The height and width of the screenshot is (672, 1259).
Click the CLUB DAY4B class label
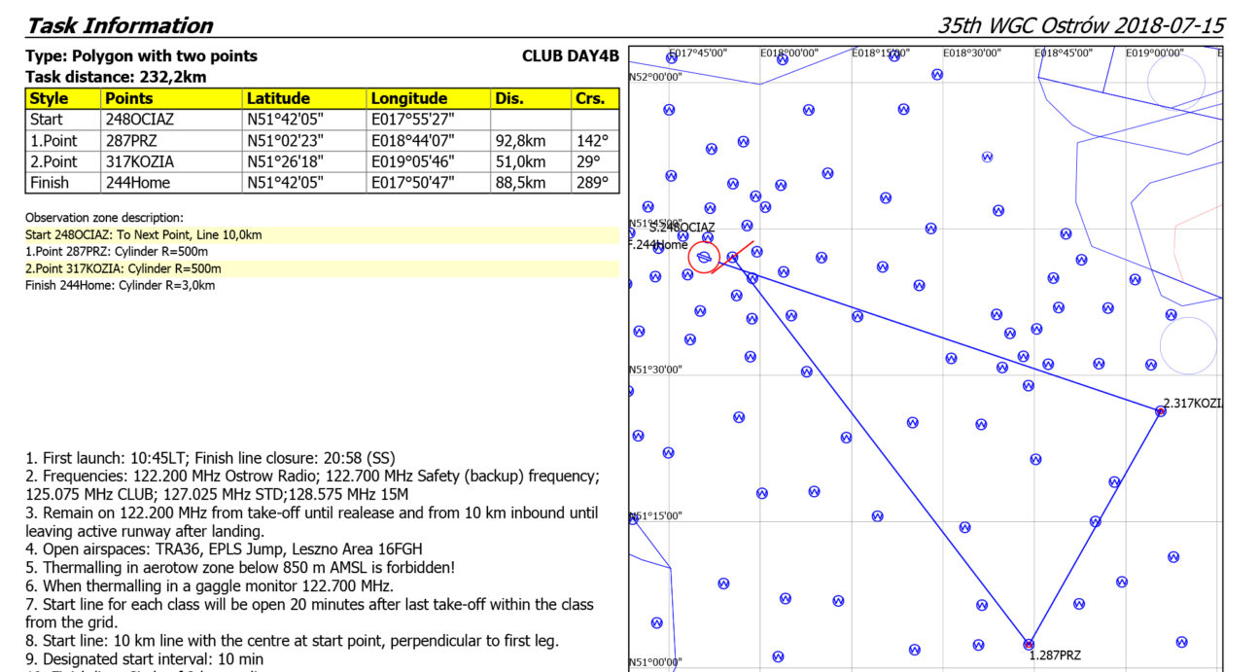coord(570,55)
